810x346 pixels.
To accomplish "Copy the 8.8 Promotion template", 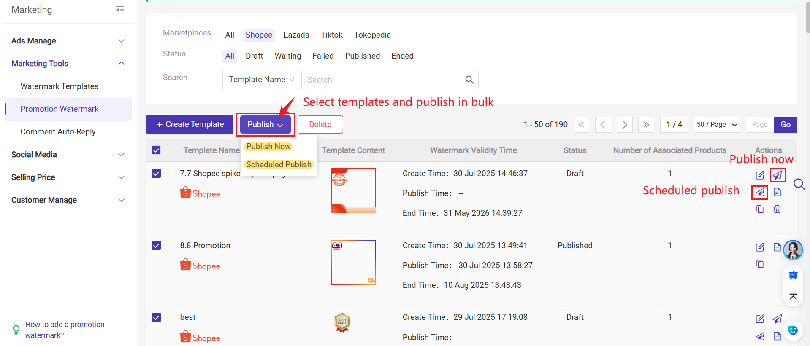I will click(x=760, y=264).
